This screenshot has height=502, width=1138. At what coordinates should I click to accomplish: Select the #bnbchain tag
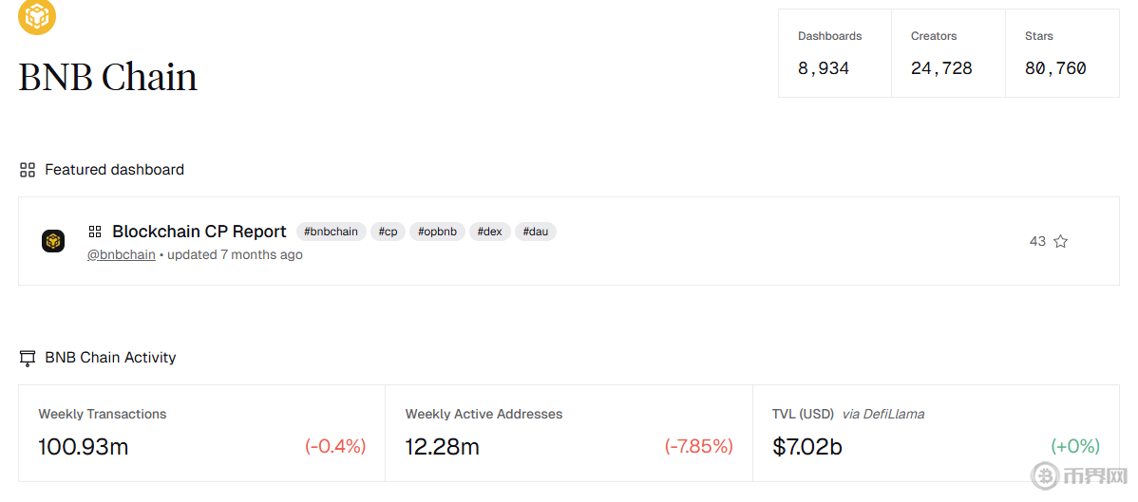tap(331, 232)
